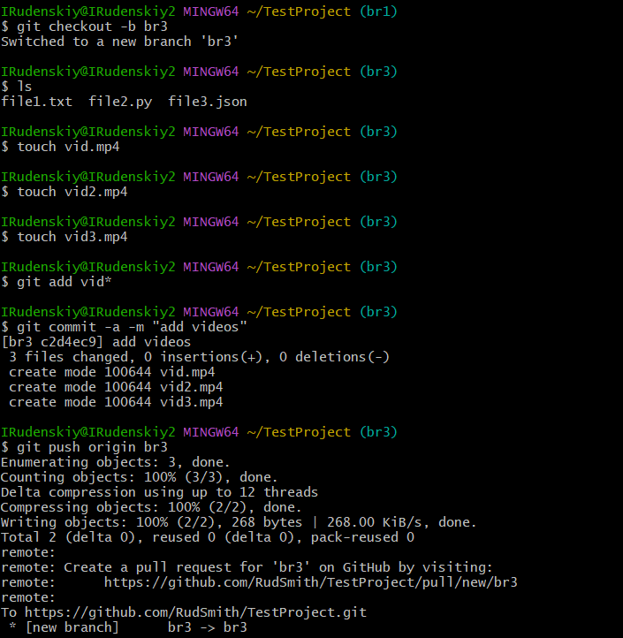
Task: Click 'Delta compression using up to 12 threads'
Action: (159, 492)
